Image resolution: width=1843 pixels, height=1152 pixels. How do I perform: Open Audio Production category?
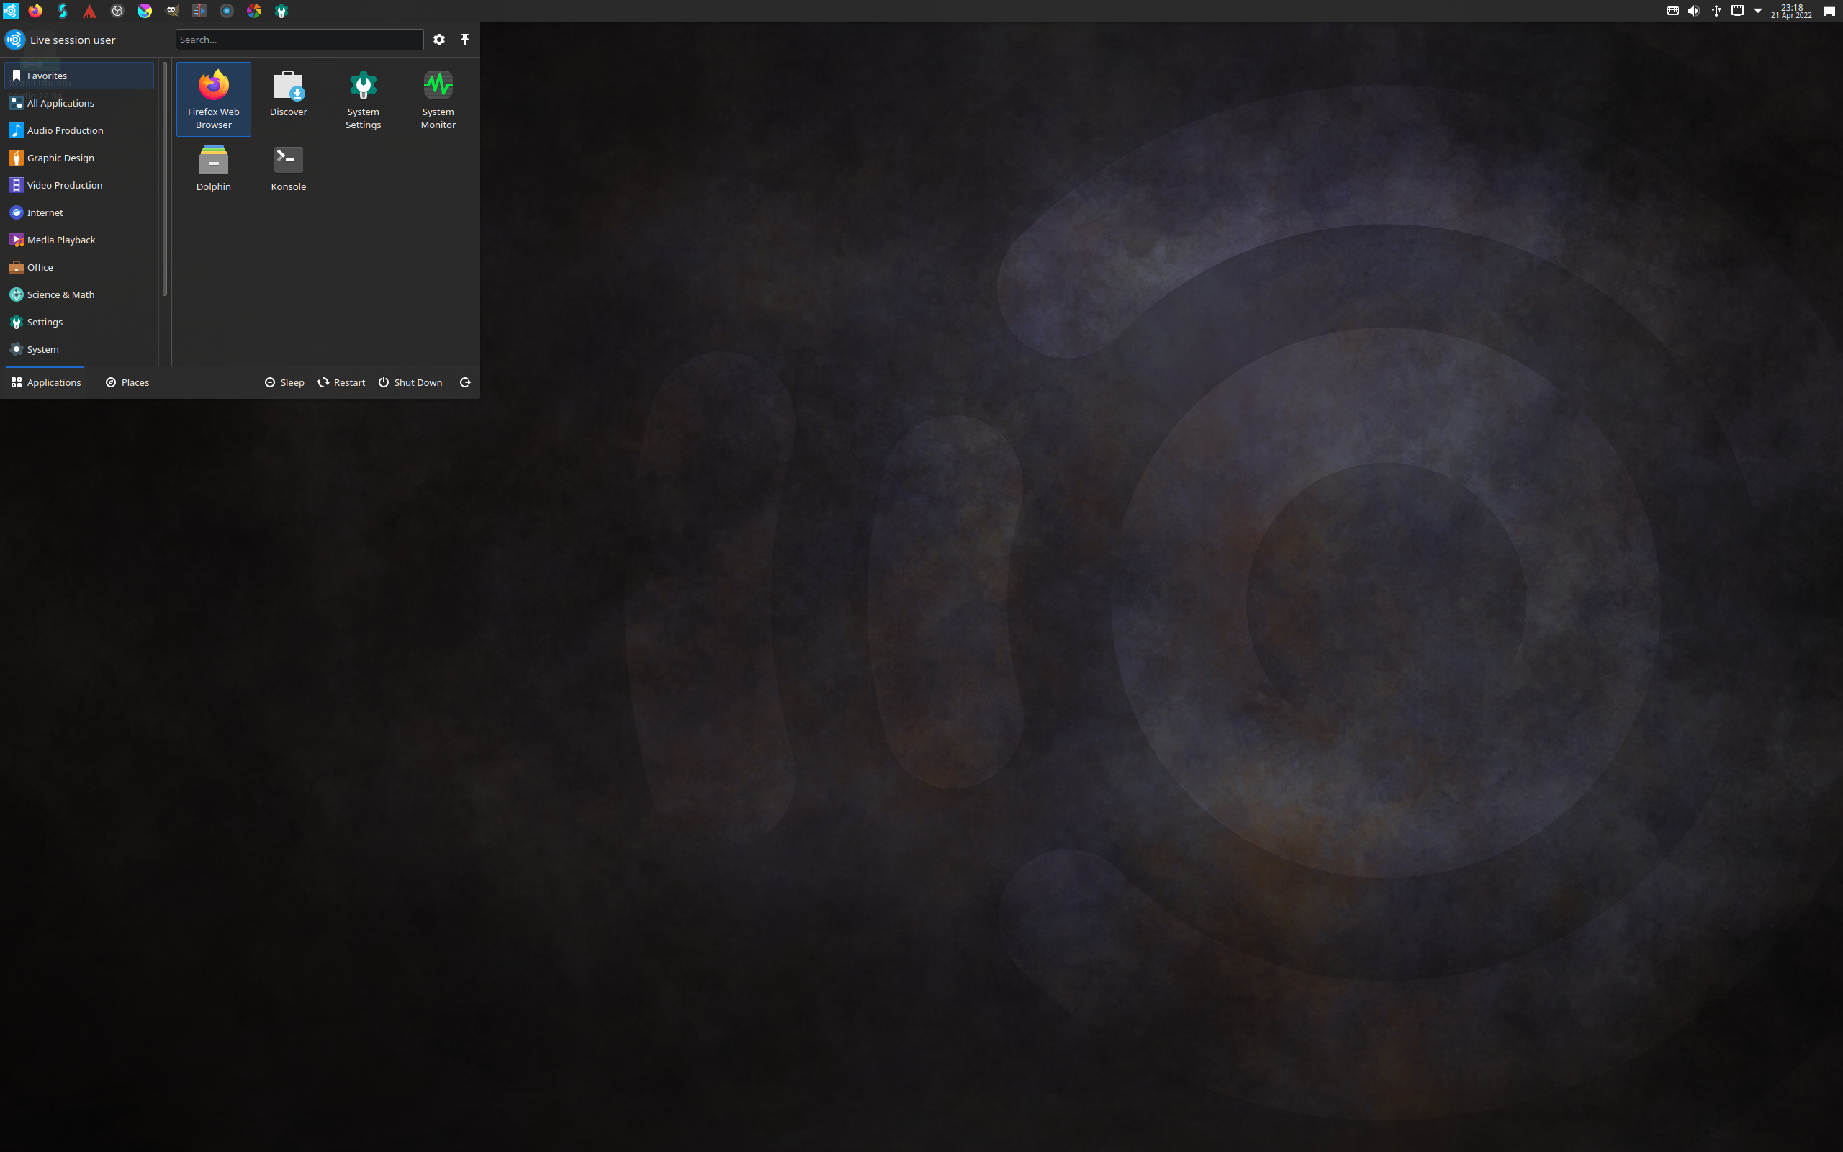[79, 130]
